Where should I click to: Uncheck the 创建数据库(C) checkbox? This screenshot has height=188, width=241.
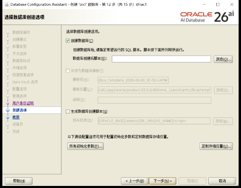[x=68, y=41]
